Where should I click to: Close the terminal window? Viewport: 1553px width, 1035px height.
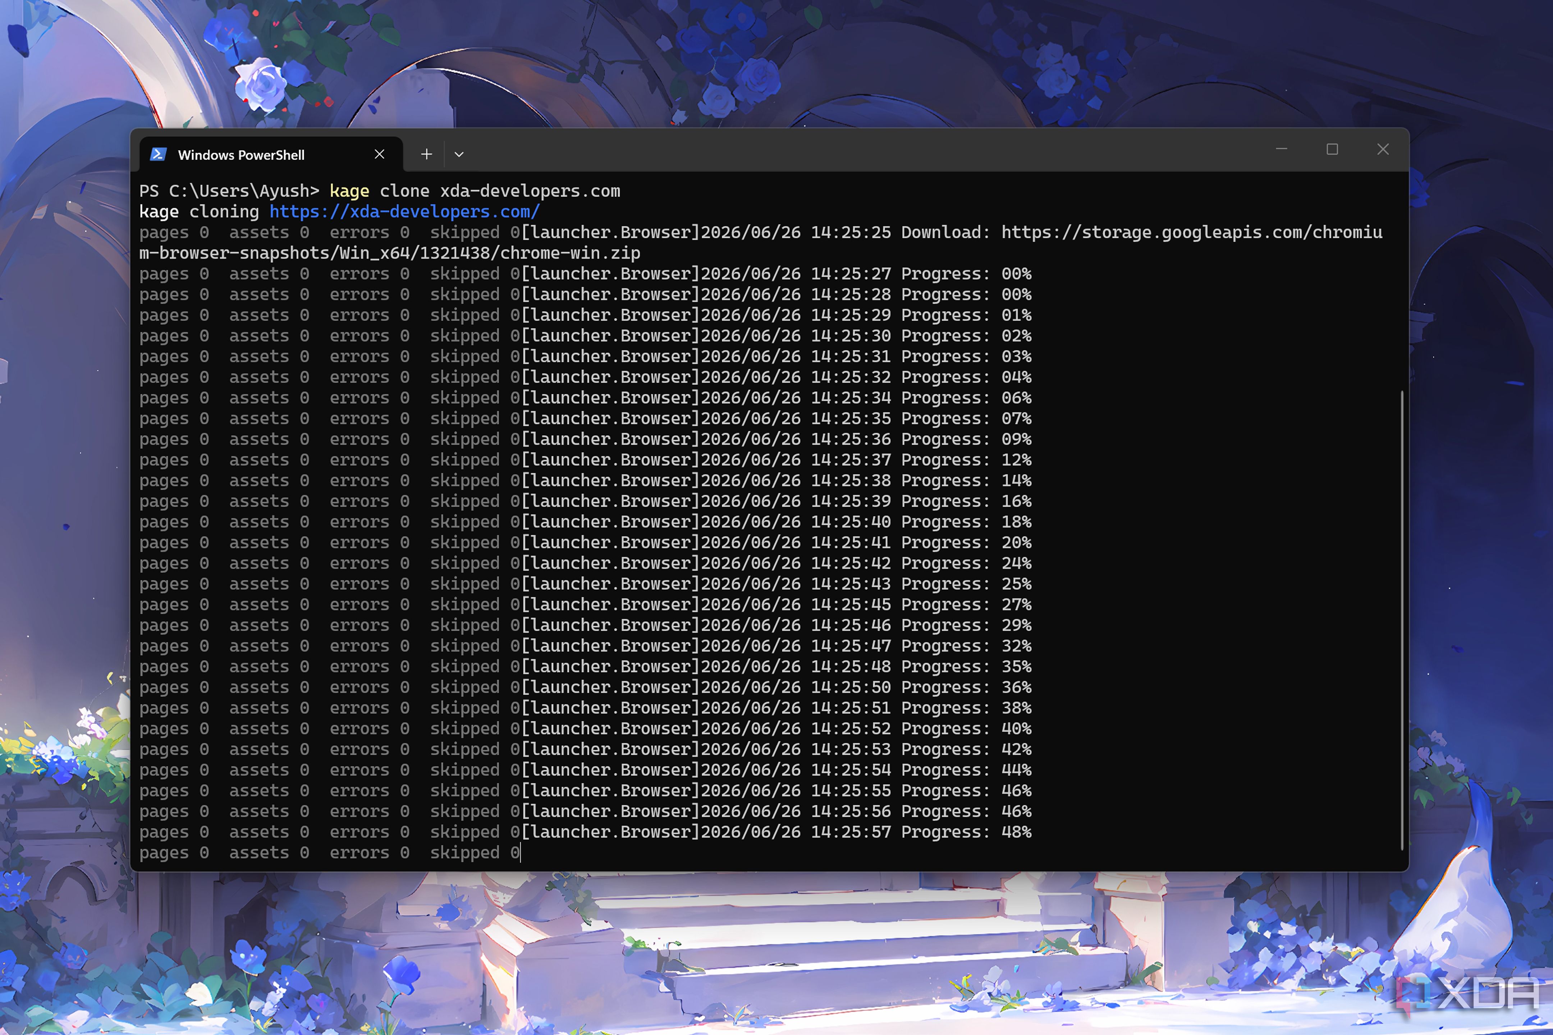click(x=1383, y=149)
